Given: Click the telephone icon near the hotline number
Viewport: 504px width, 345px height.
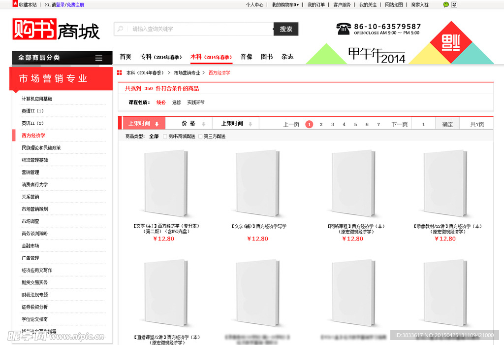Looking at the screenshot, I should point(343,29).
